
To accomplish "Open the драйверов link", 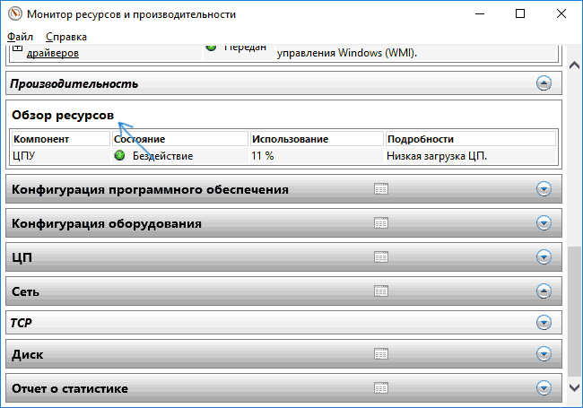I will click(x=53, y=53).
